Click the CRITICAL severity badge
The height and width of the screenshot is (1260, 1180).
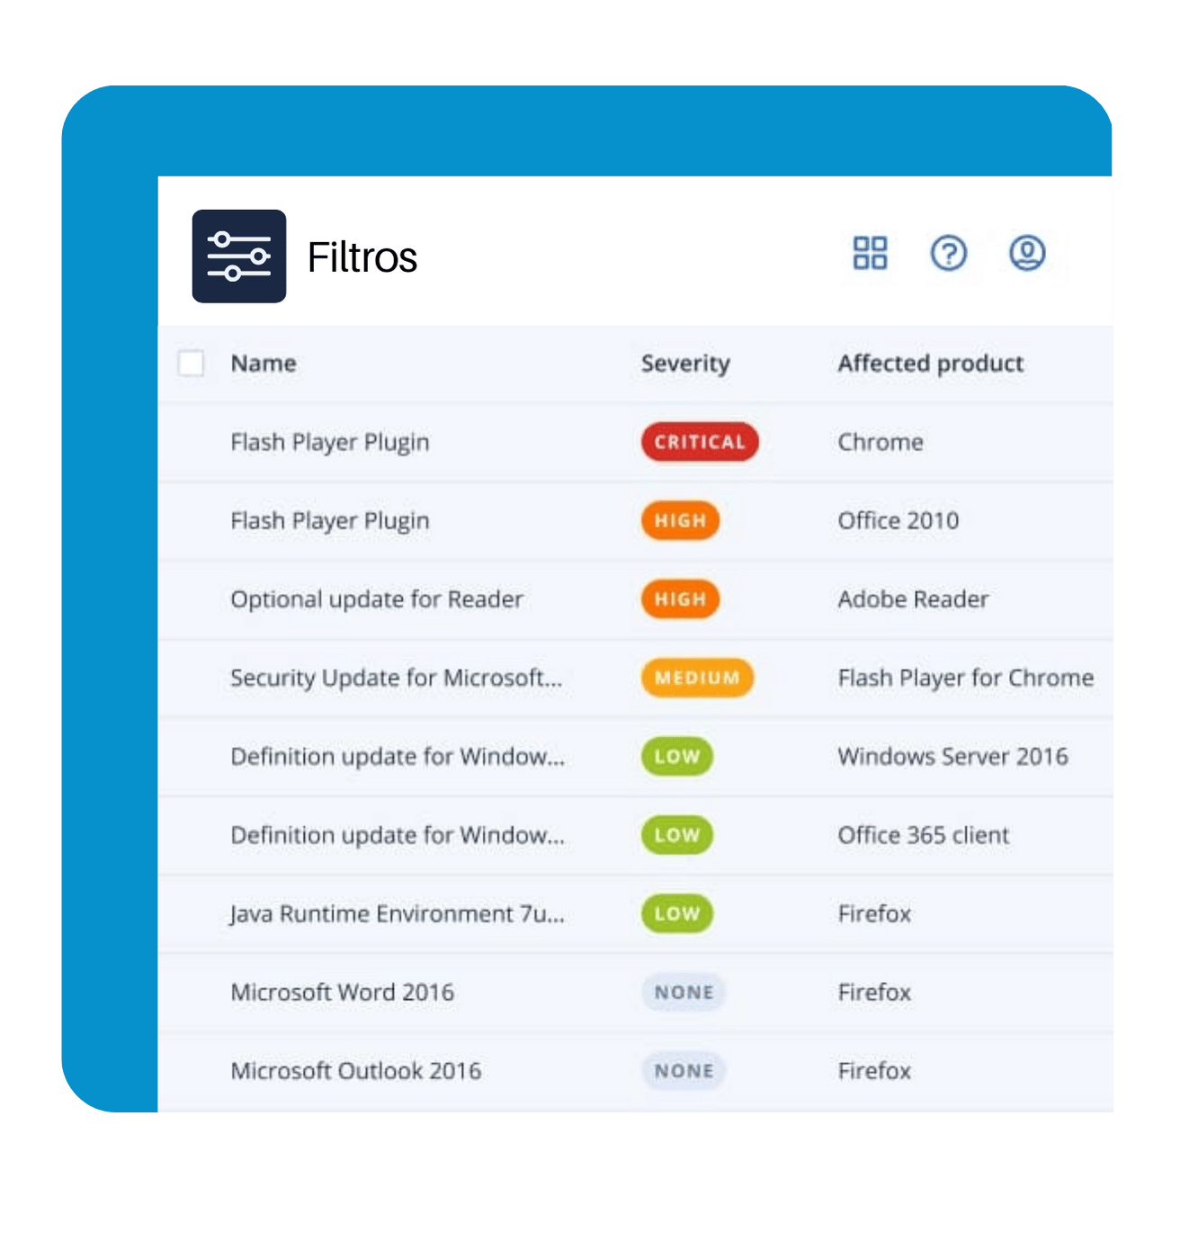[x=700, y=442]
